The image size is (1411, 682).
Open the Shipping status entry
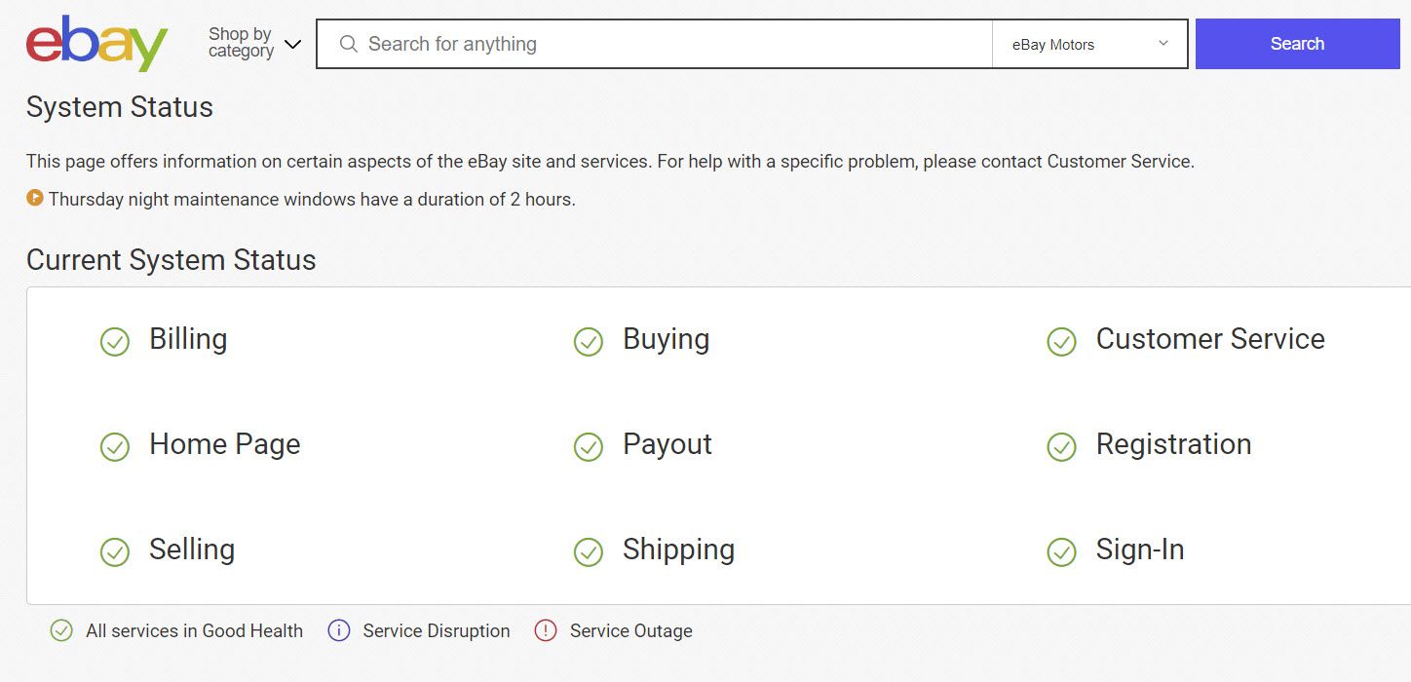pos(678,549)
